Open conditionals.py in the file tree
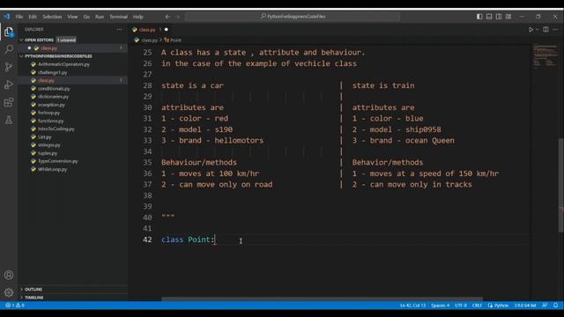 (x=54, y=89)
